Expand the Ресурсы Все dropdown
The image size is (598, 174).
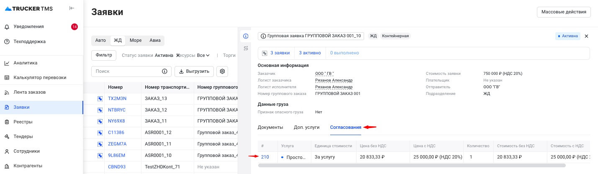coord(203,55)
